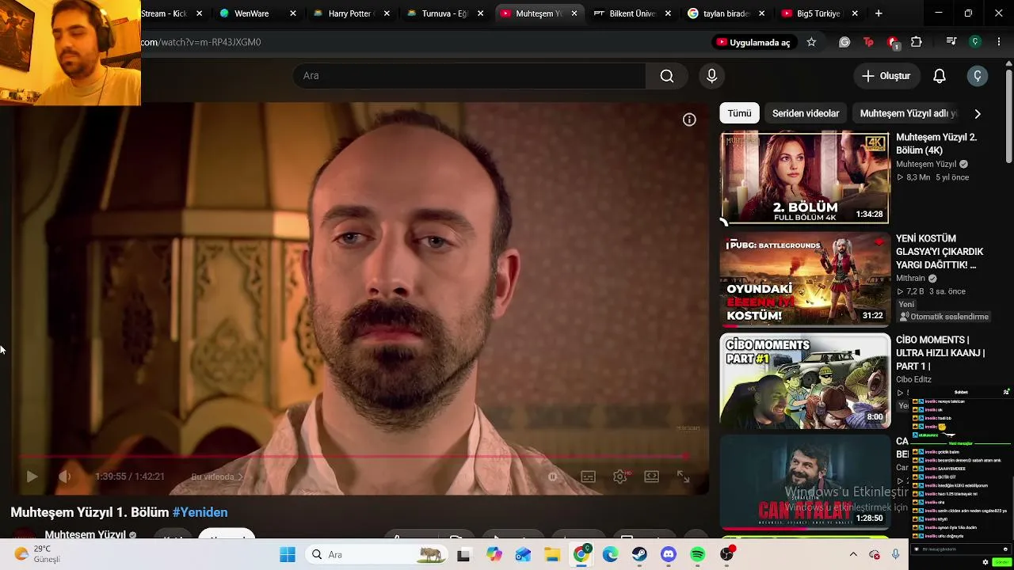Open the "YENİ KOSTÜM GLASYA'YI ÇIKARDIK" video title
The height and width of the screenshot is (570, 1014).
click(x=940, y=252)
